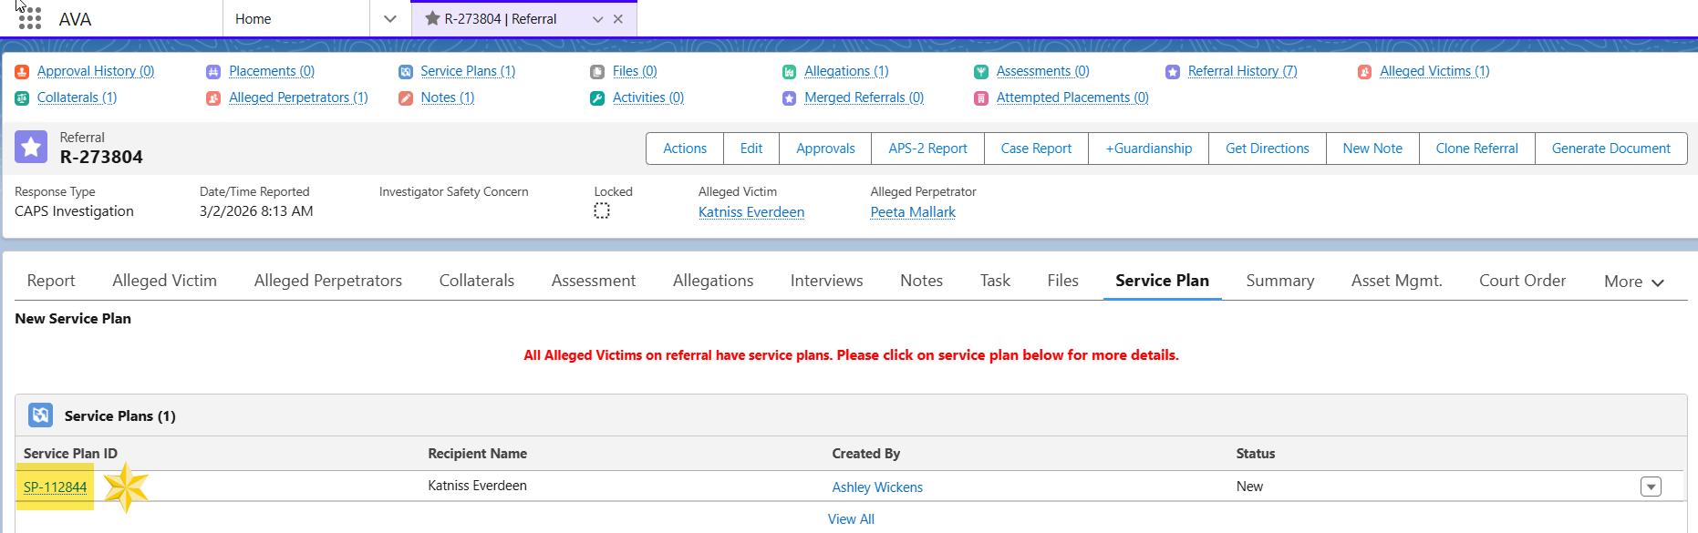The height and width of the screenshot is (533, 1698).
Task: Click the Allegations related list icon
Action: point(789,71)
